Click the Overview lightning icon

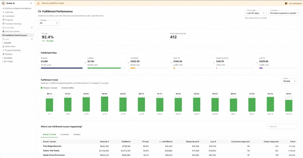click(x=3, y=12)
